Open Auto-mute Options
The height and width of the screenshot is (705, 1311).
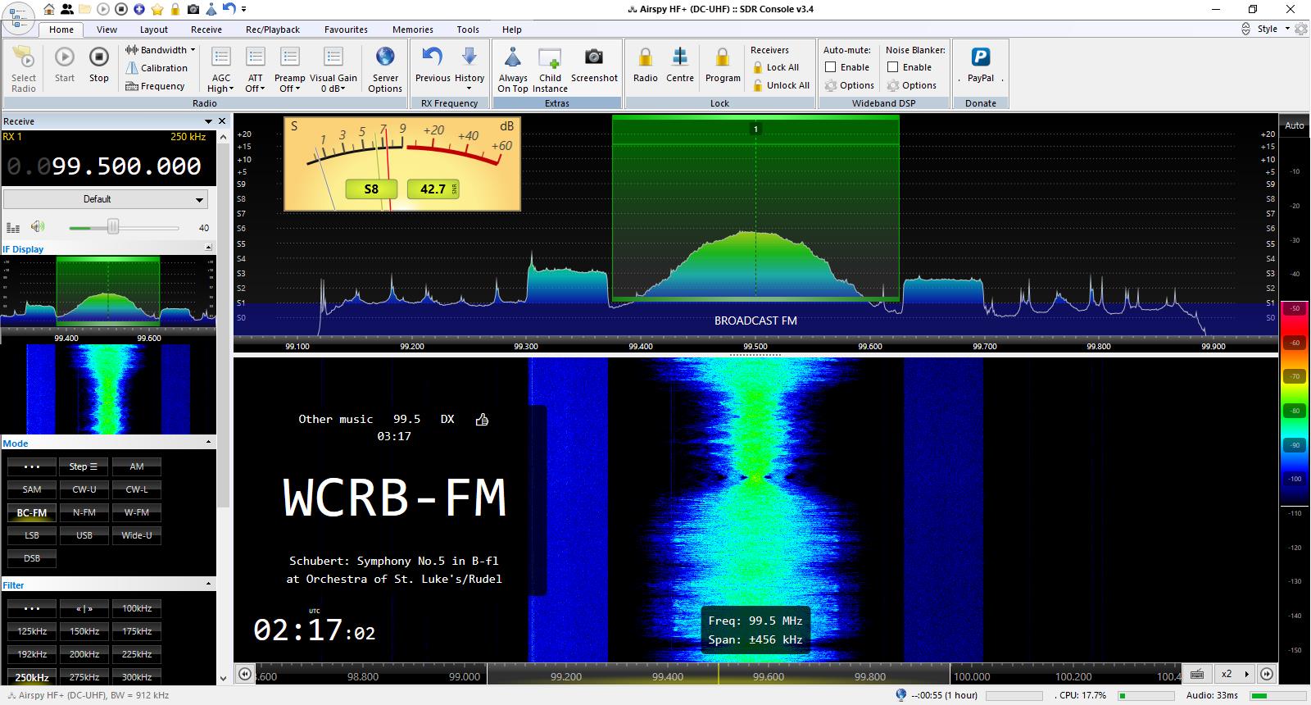coord(850,85)
